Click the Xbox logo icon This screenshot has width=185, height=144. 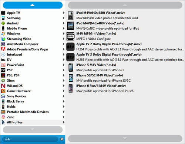[x=3, y=81]
